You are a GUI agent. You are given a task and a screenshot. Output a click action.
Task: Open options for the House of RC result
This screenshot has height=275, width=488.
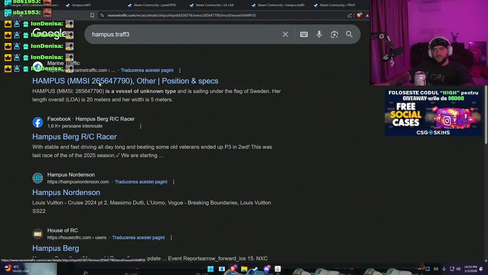pyautogui.click(x=171, y=238)
